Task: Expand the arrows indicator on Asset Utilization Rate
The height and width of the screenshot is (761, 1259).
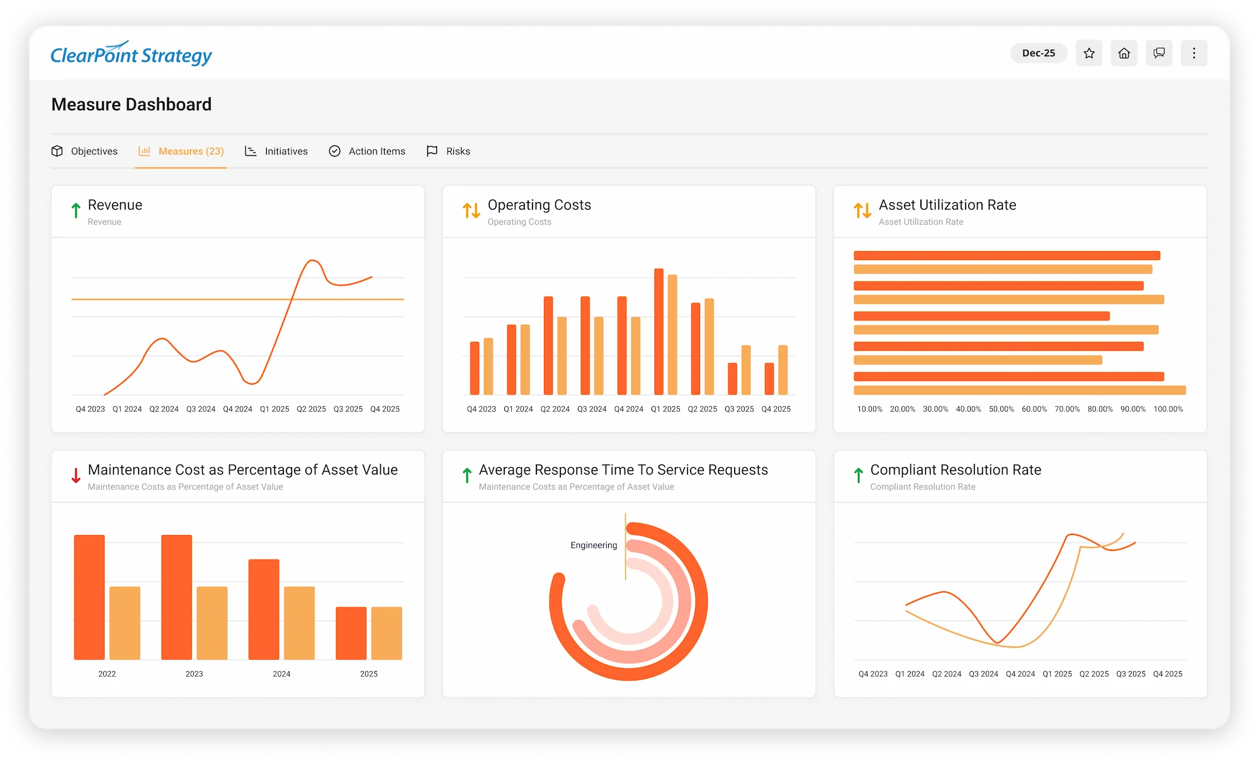Action: [862, 211]
